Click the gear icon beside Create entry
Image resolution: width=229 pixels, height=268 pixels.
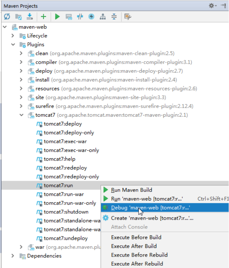[x=105, y=218]
